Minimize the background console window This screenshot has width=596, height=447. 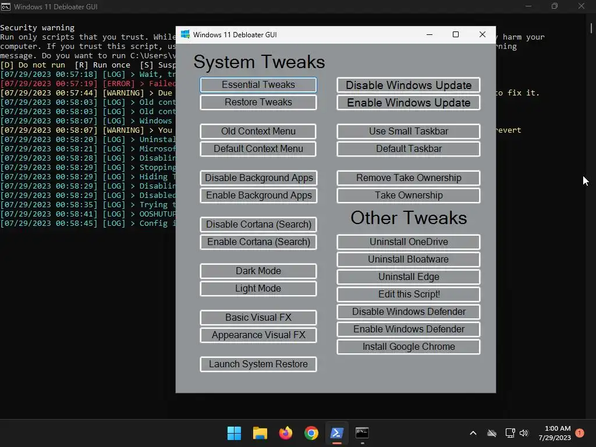(x=528, y=6)
